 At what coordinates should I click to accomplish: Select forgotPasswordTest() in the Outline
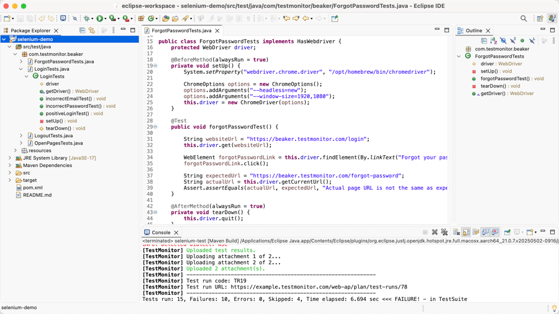(504, 79)
